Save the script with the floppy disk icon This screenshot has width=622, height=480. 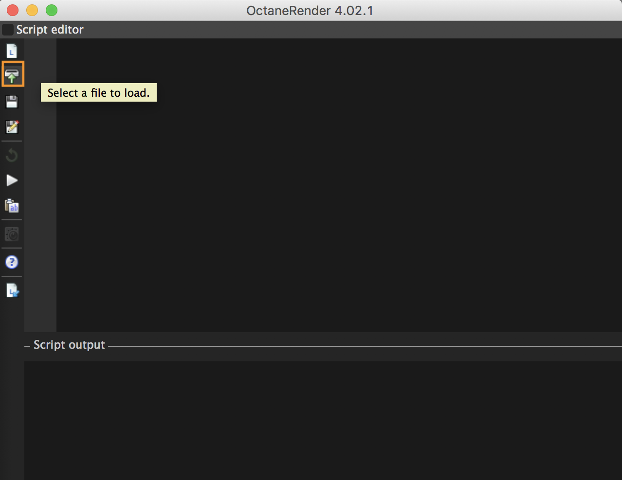[12, 102]
